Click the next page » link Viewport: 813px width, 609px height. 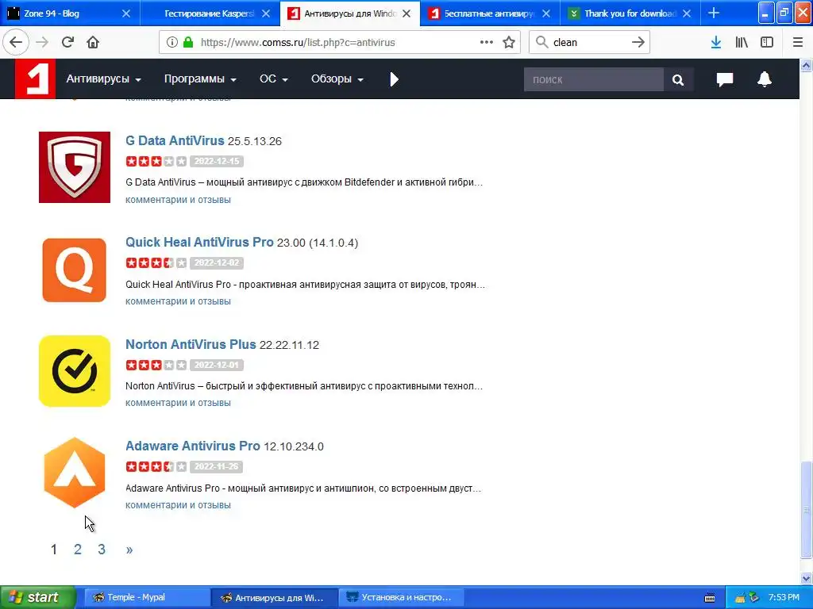tap(129, 550)
